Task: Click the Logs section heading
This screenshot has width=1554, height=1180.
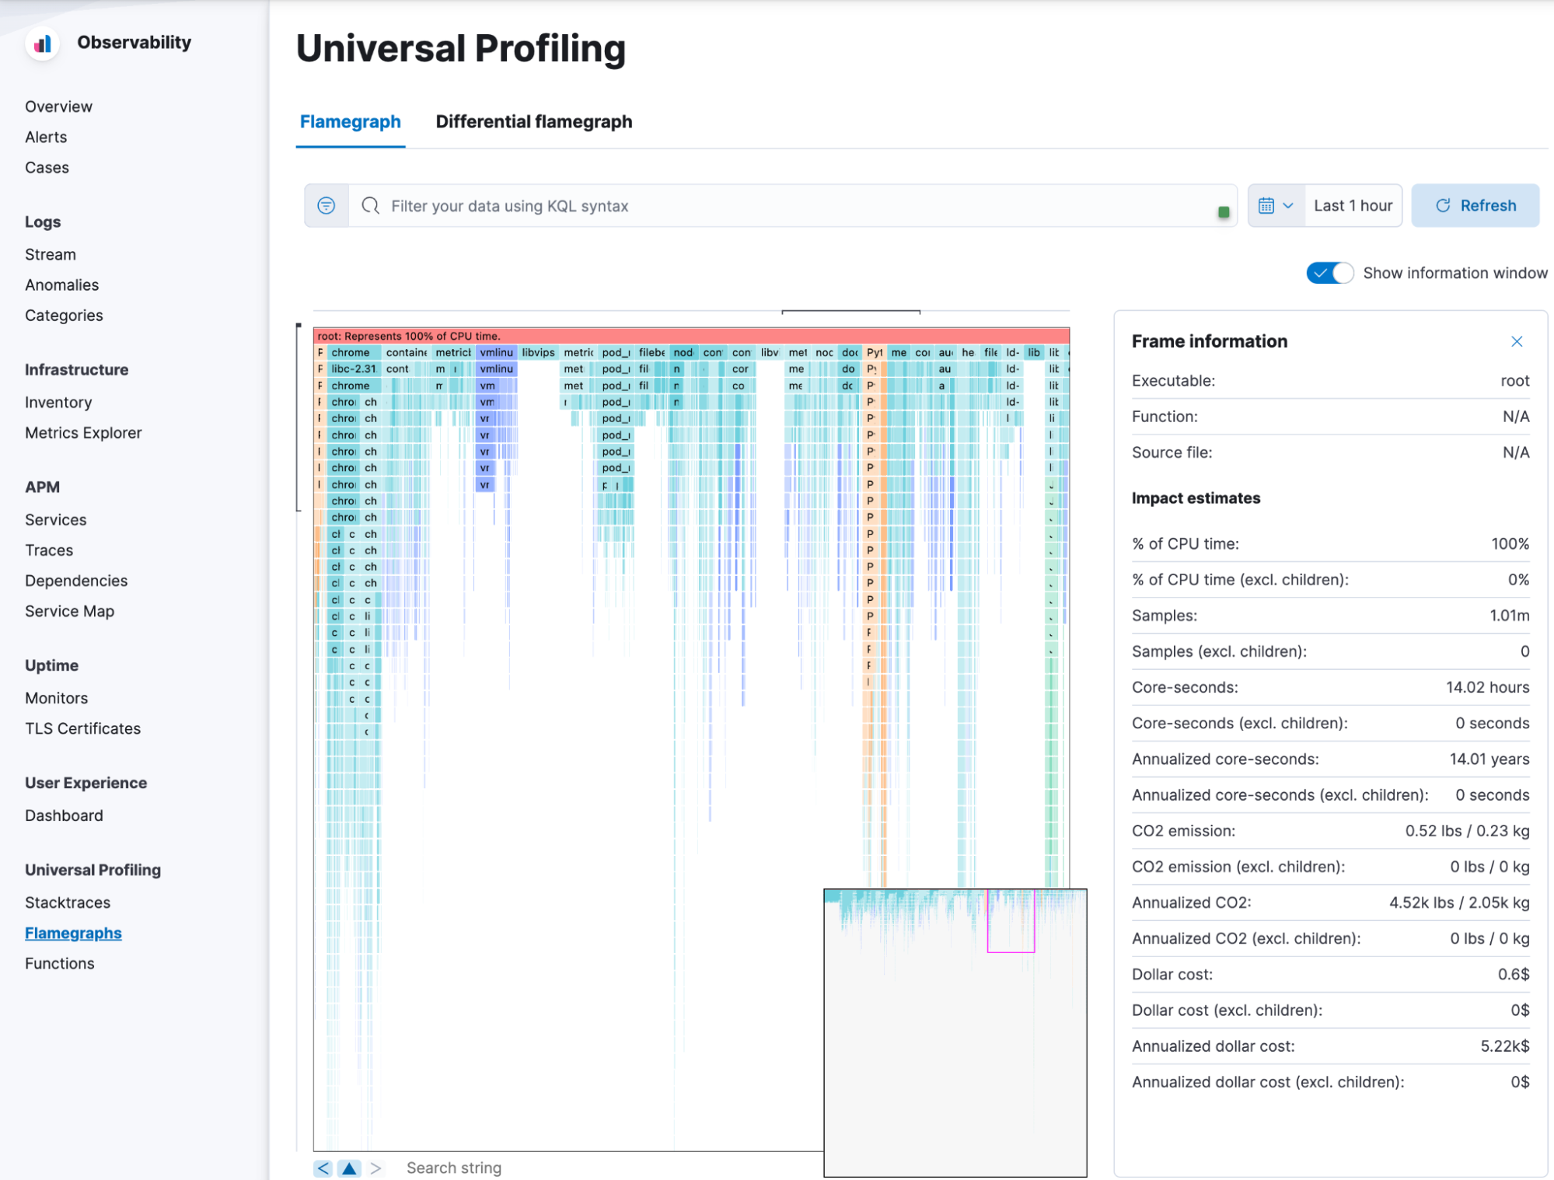Action: click(43, 222)
